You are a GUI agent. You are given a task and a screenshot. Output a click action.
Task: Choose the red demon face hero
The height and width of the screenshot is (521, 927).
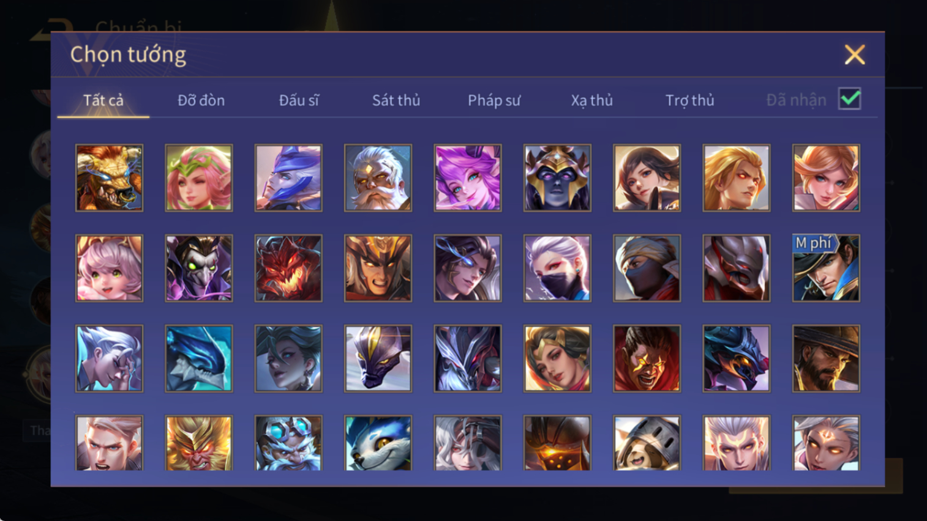[288, 268]
